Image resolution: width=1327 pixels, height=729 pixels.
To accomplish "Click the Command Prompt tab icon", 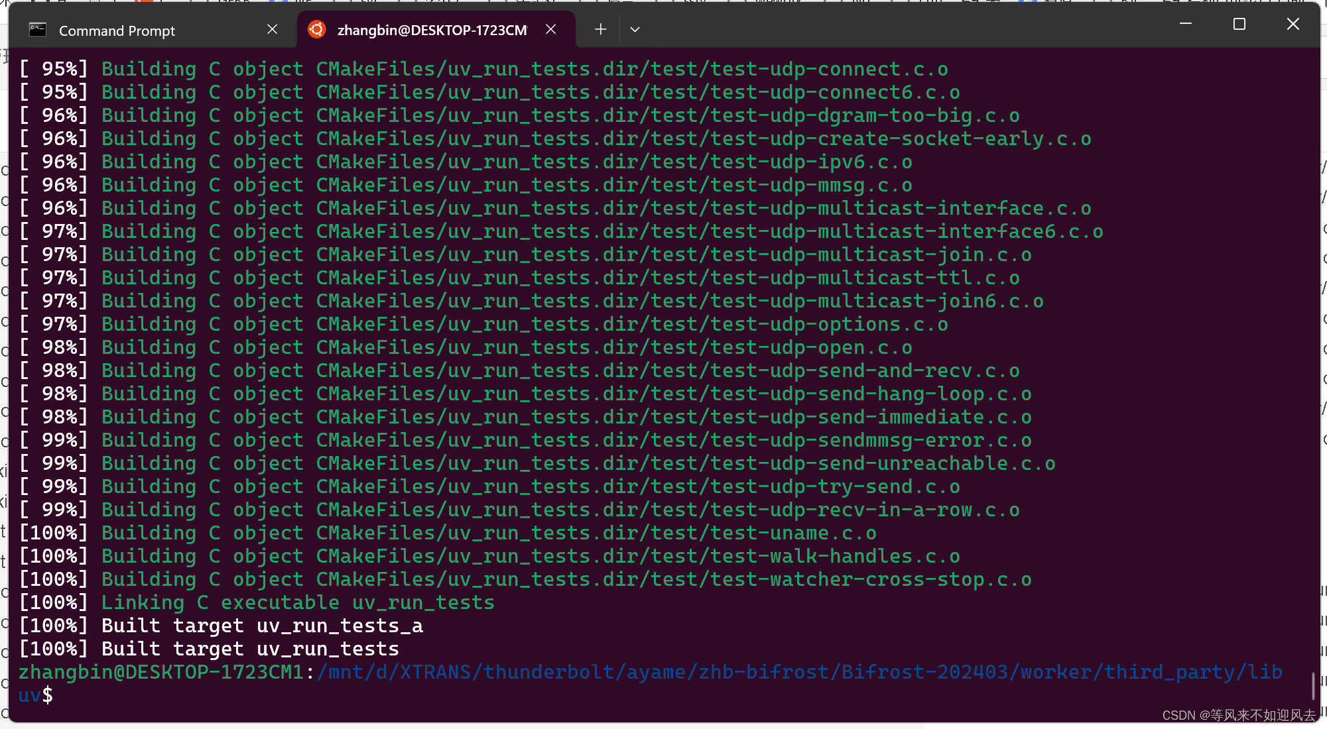I will 38,30.
